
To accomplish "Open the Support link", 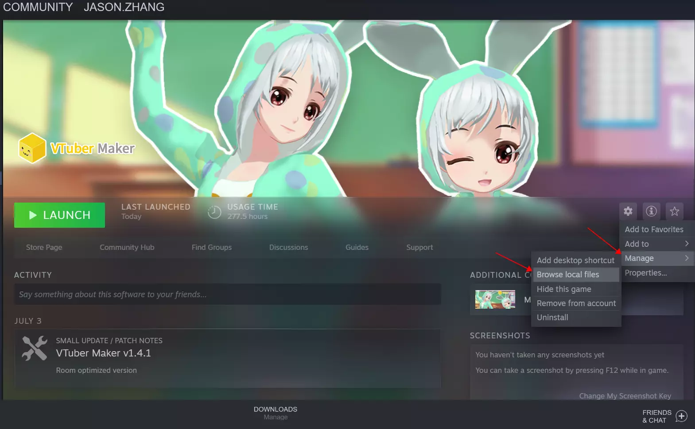I will pos(420,247).
